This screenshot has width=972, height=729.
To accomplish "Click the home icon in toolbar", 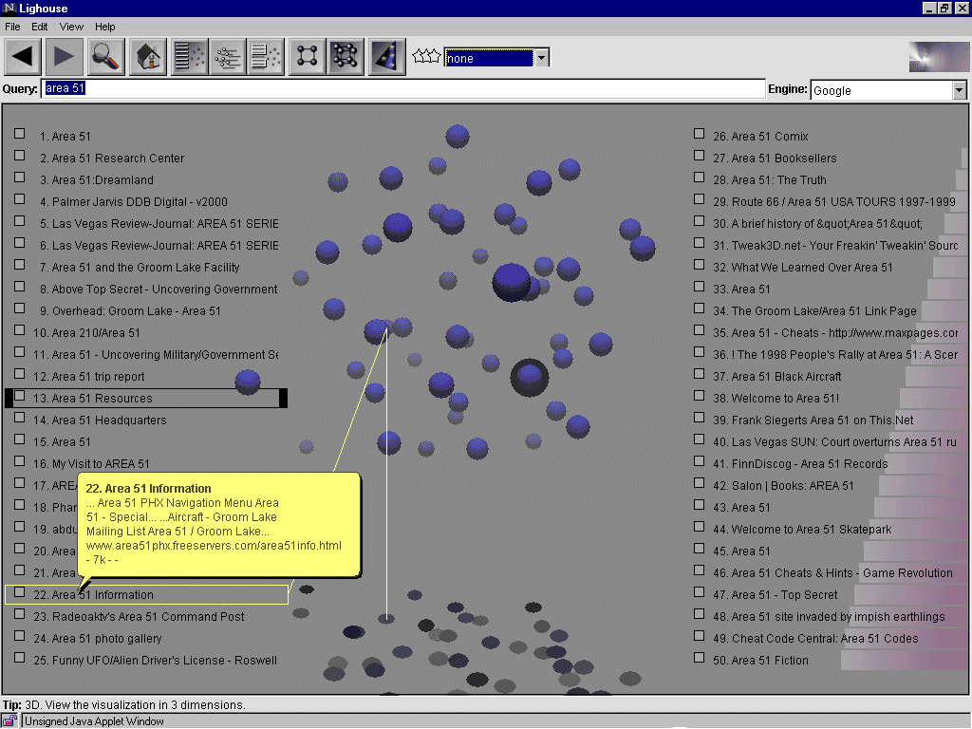I will [x=147, y=57].
